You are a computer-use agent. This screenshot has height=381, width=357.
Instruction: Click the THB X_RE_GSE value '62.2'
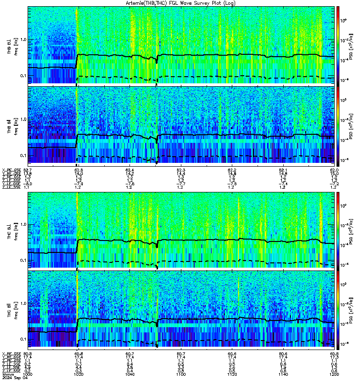(x=232, y=170)
